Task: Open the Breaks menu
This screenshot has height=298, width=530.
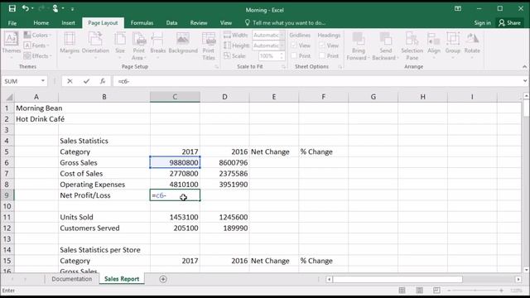Action: [158, 46]
